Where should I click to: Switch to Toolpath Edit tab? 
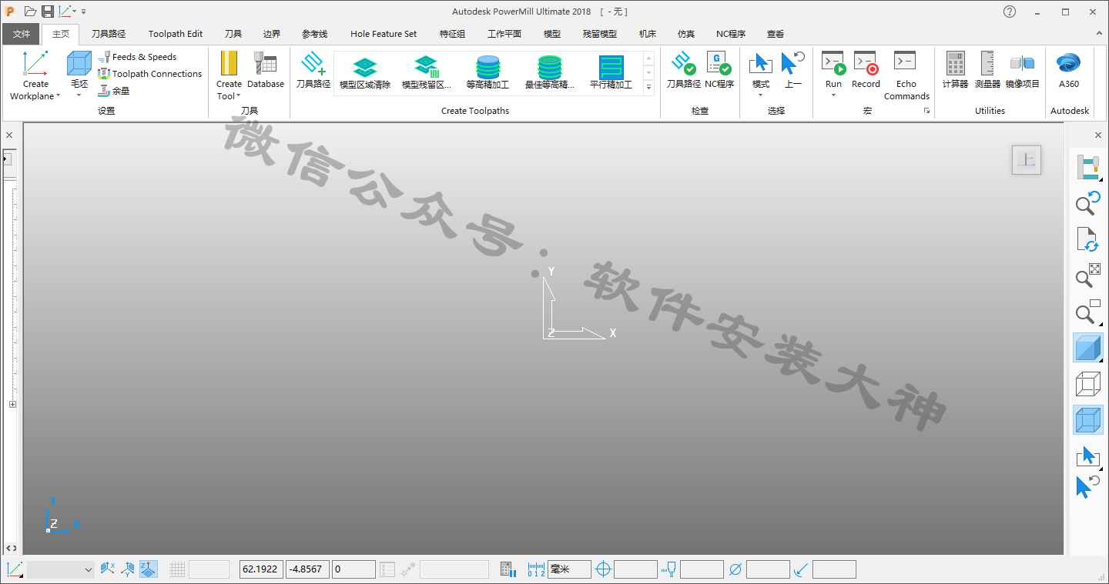(x=176, y=34)
